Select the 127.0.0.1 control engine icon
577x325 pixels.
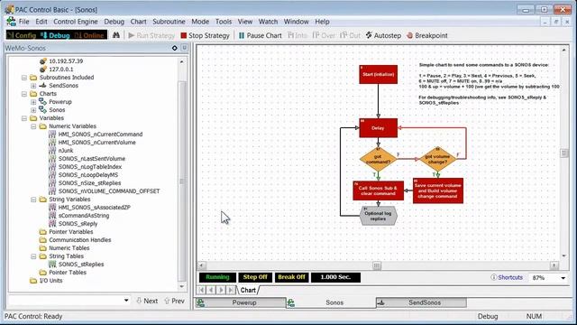43,70
